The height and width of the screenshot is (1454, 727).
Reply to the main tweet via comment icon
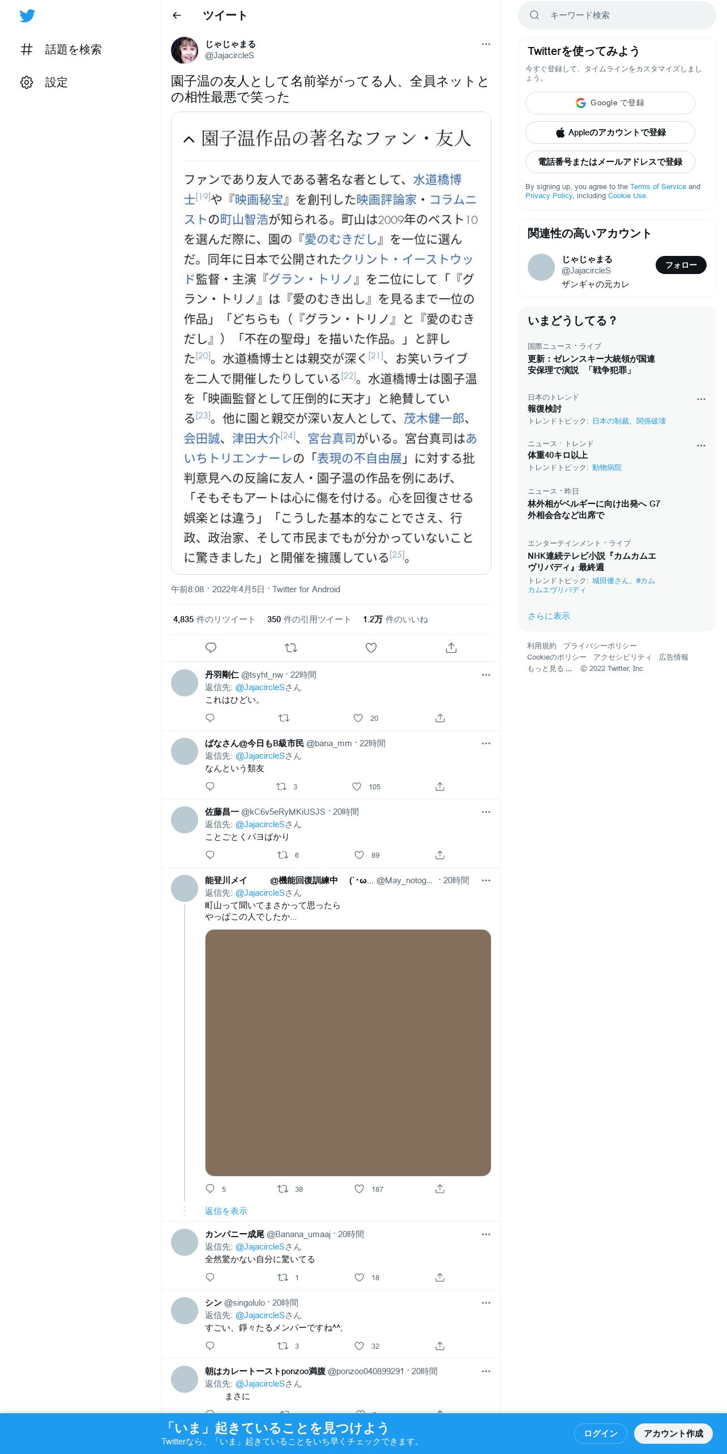(211, 648)
